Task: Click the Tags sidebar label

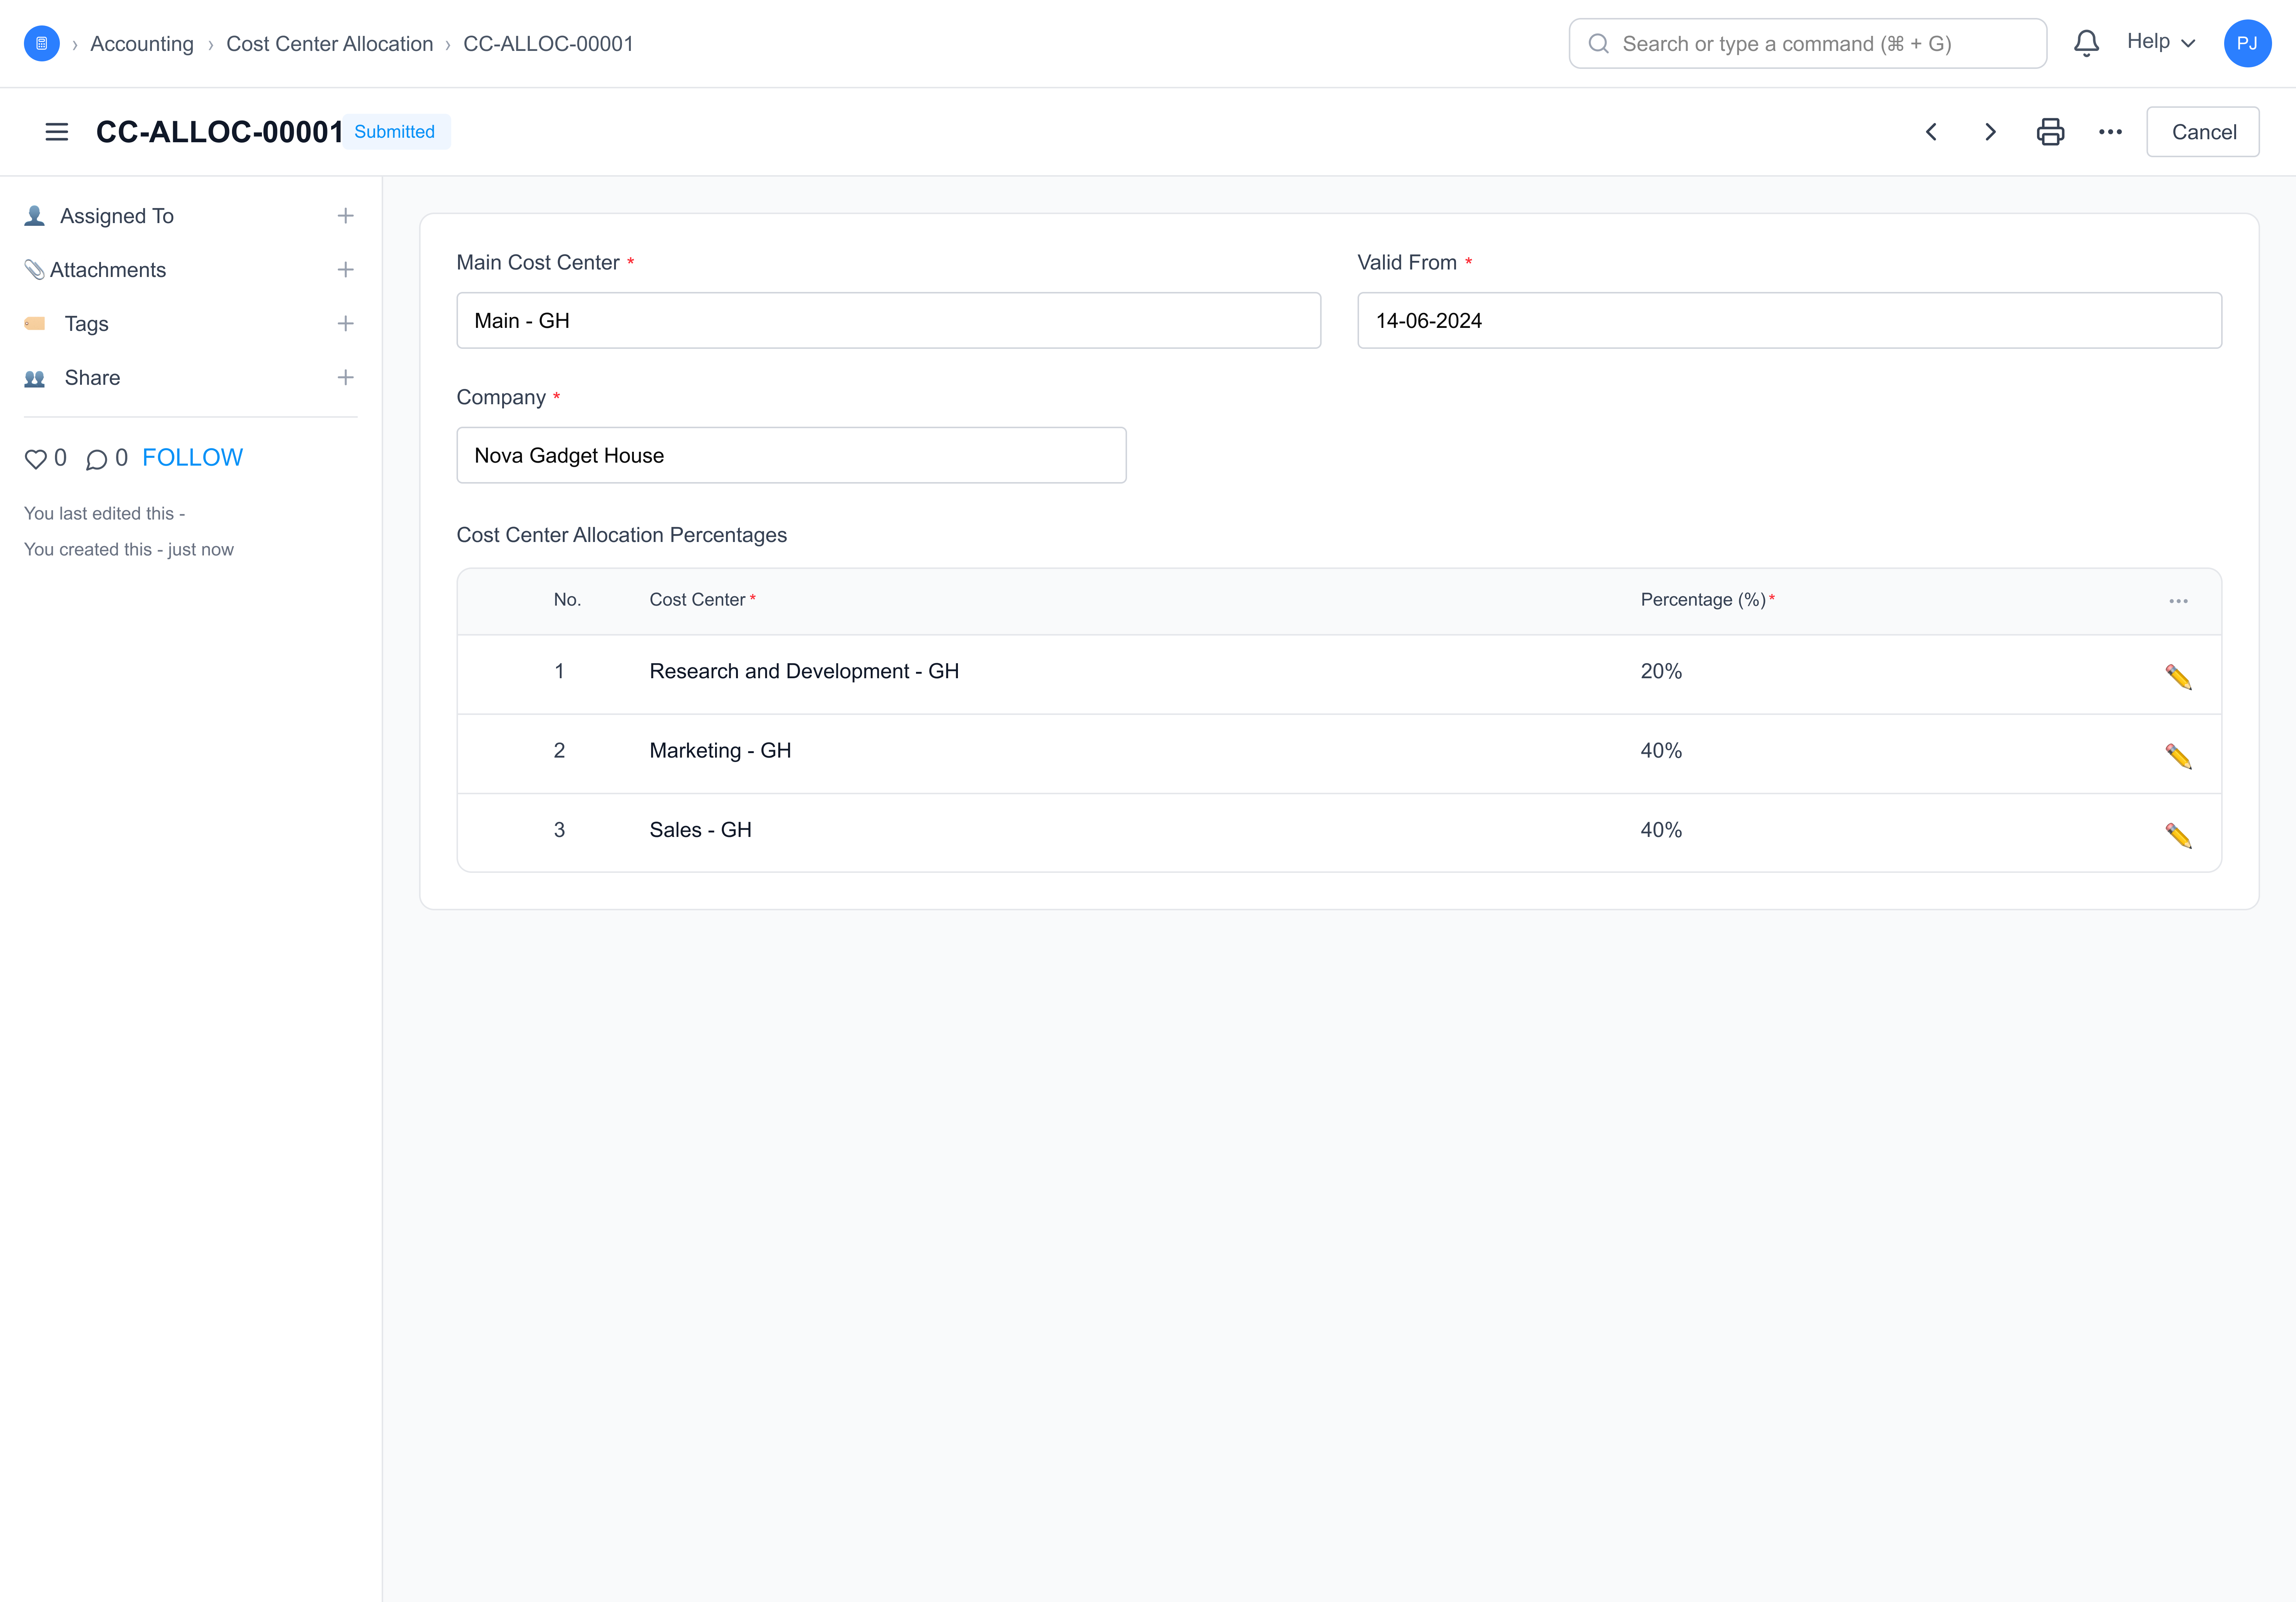Action: click(x=87, y=324)
